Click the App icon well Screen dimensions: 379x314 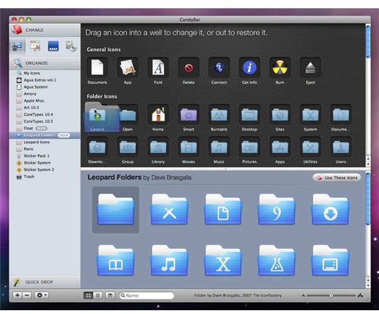[x=128, y=67]
